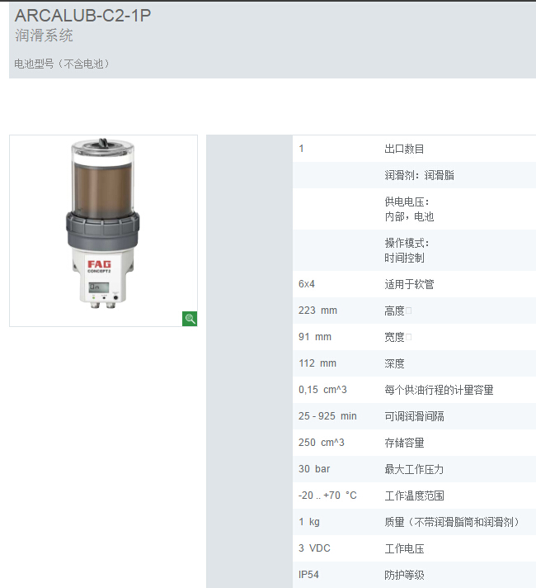This screenshot has height=588, width=536.
Task: Select the ARCALUB-C2-1P product title
Action: [82, 16]
